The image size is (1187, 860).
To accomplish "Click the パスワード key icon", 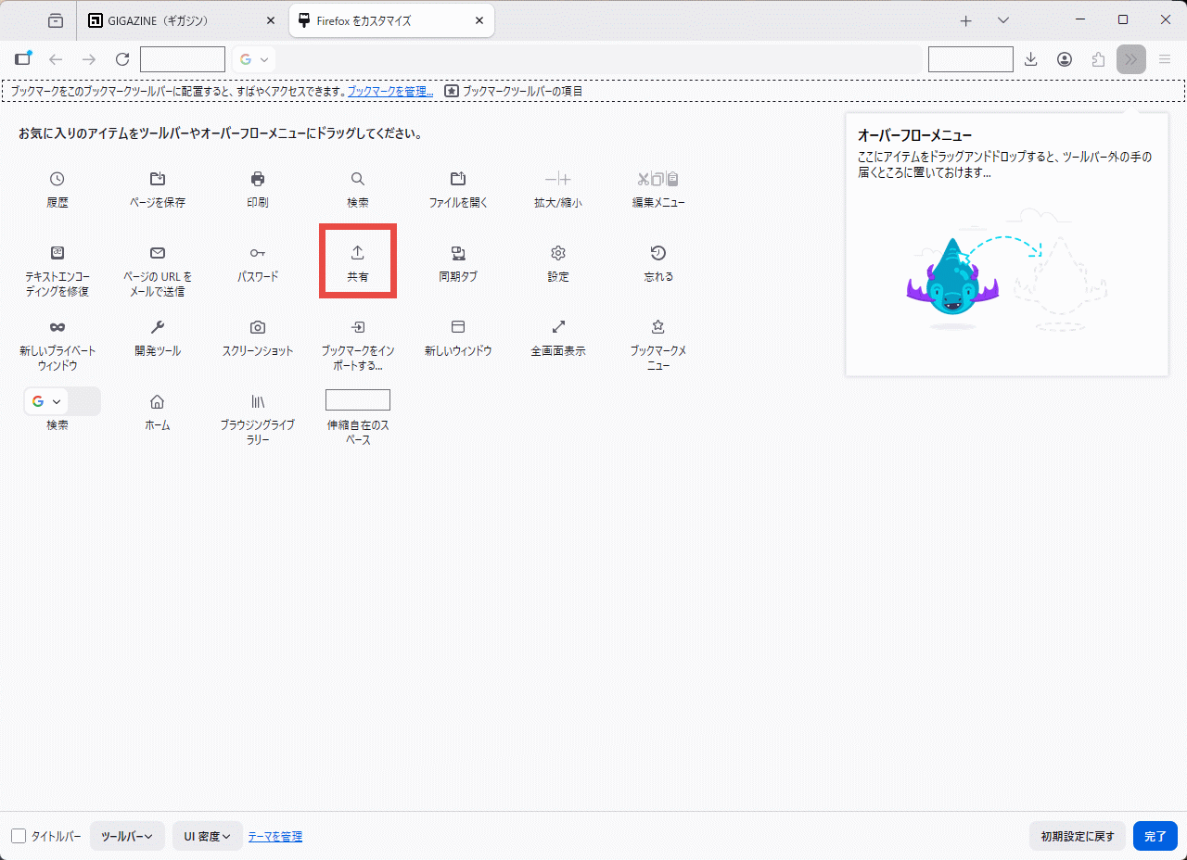I will tap(258, 253).
